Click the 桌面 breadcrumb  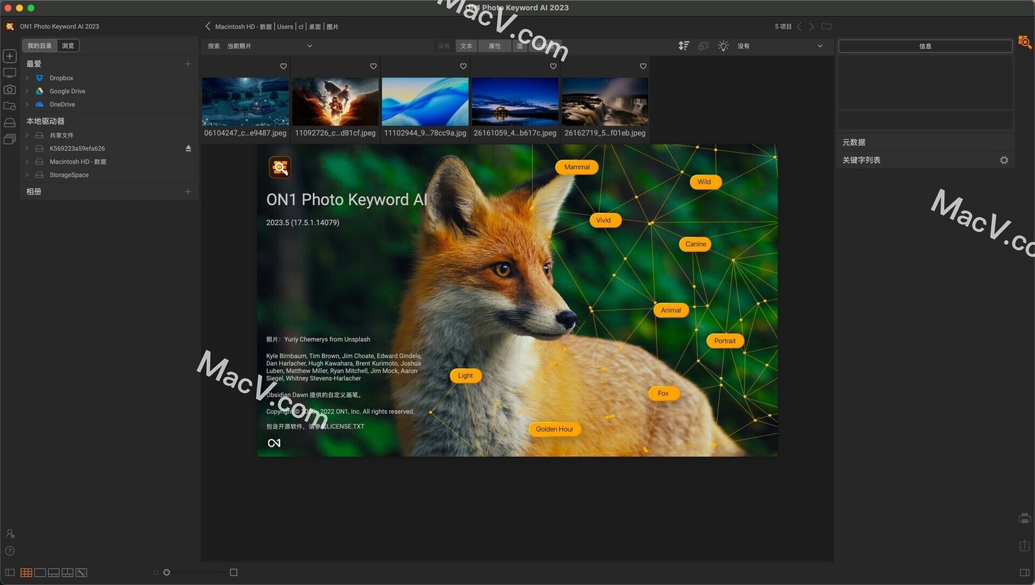pos(315,27)
